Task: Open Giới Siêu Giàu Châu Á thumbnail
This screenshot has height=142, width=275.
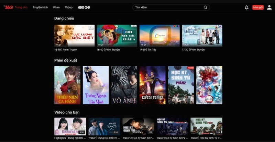Action: [x=117, y=36]
